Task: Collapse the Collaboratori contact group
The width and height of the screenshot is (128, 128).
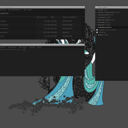Action: (96, 27)
